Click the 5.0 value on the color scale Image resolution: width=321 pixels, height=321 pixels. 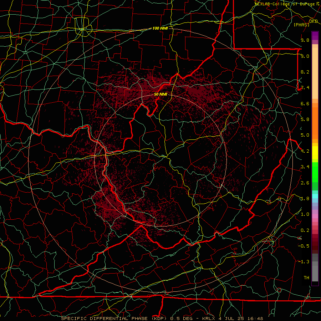point(305,135)
